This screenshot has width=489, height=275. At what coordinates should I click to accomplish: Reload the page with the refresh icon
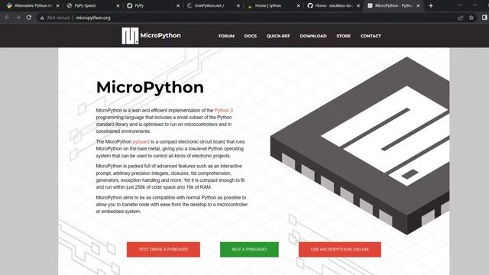click(x=29, y=18)
